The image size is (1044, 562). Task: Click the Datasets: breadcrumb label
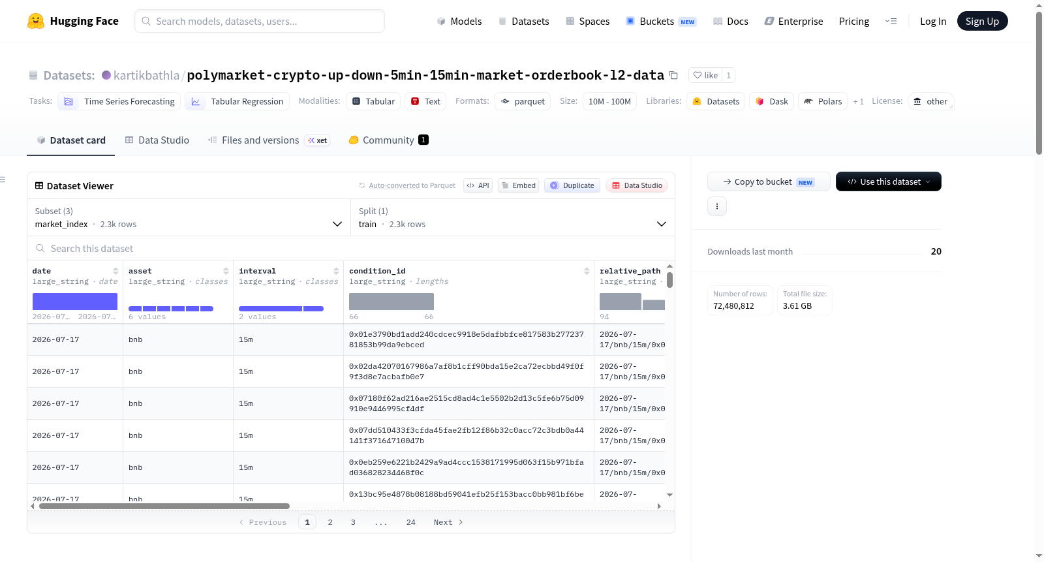(69, 75)
